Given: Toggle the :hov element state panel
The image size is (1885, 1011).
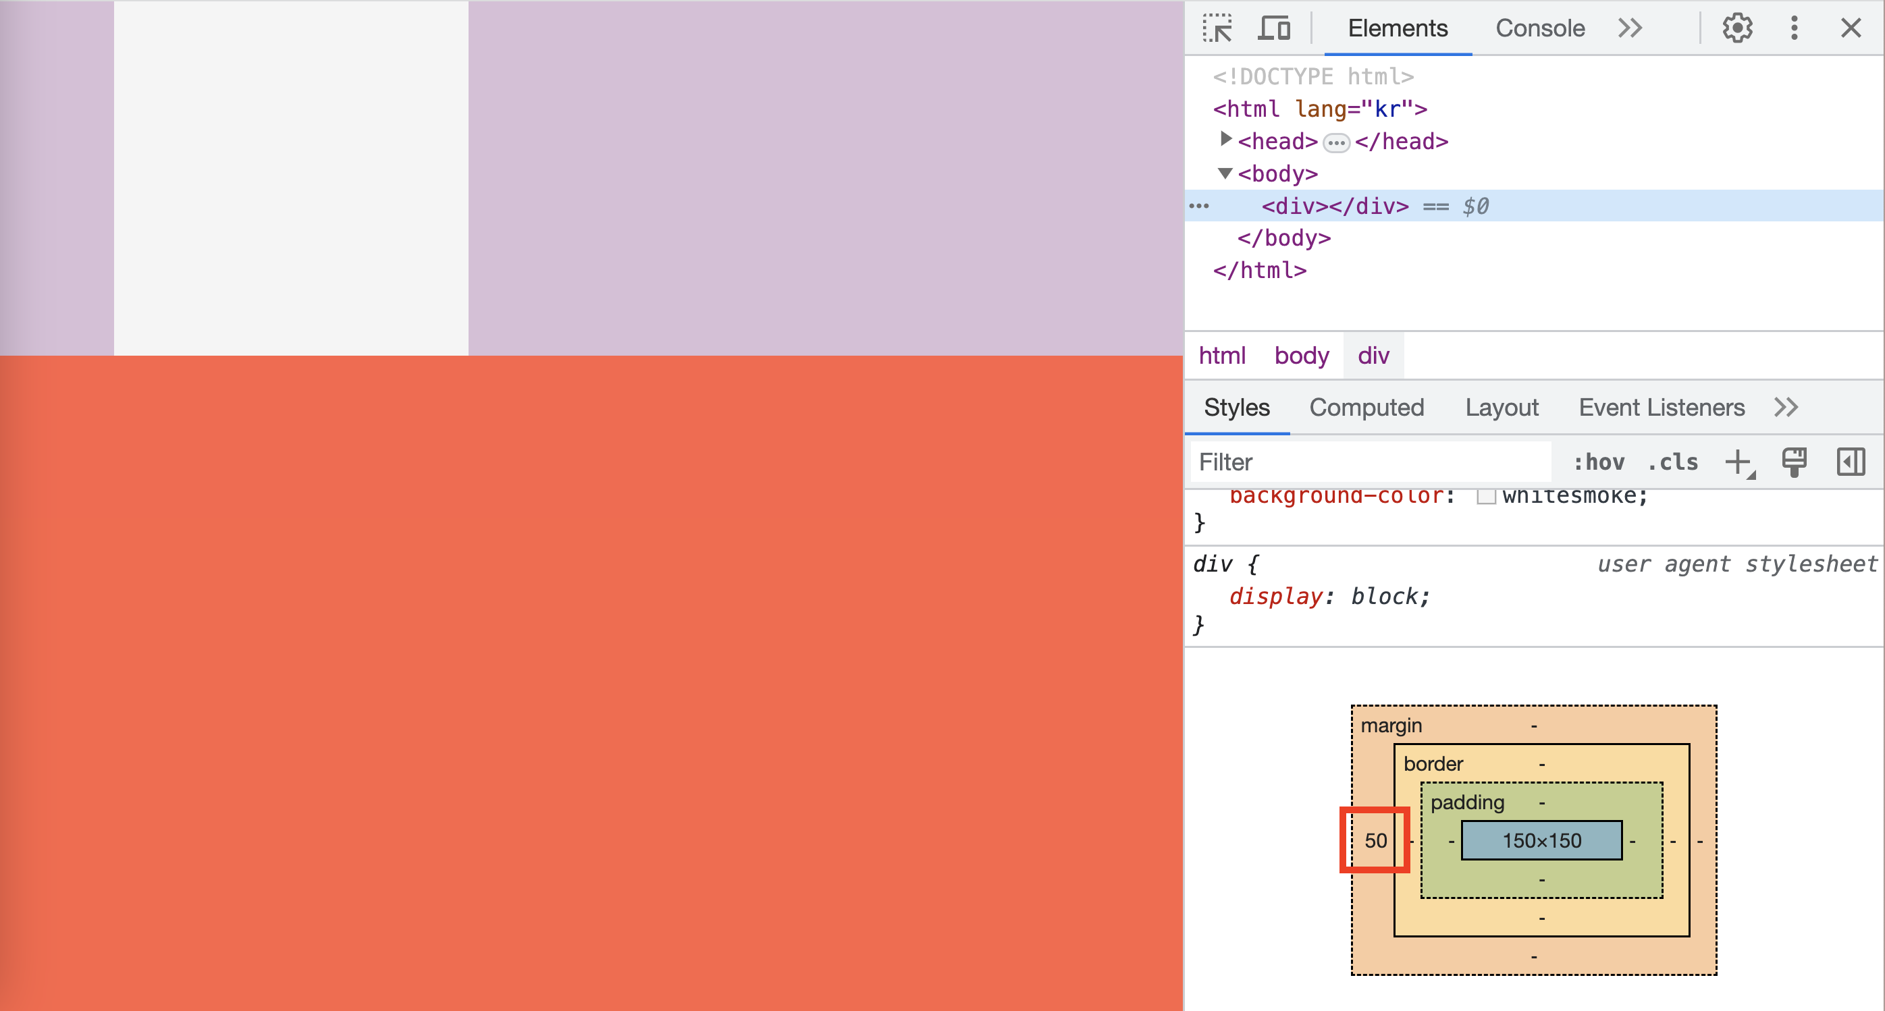Looking at the screenshot, I should [x=1598, y=462].
